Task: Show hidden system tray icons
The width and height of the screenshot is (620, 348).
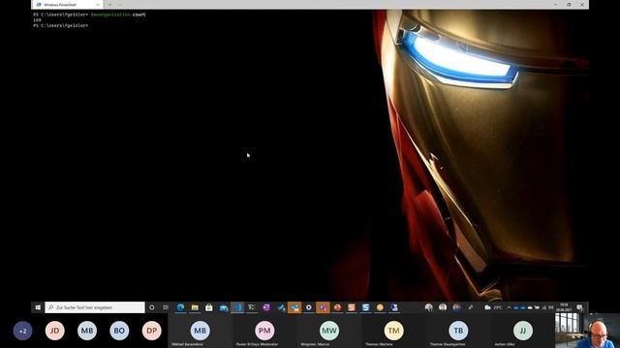Action: pos(509,307)
